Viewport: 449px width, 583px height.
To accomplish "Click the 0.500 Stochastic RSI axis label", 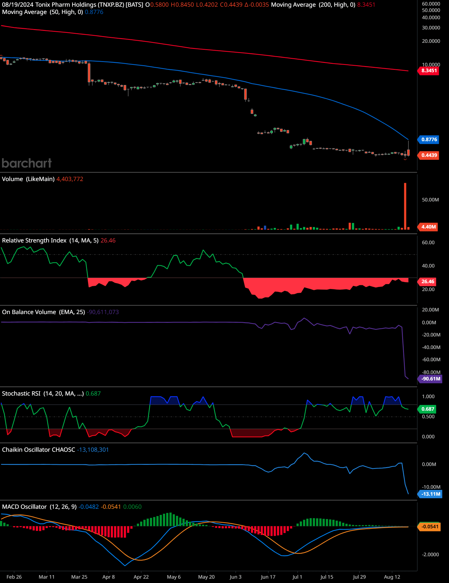I will (x=428, y=417).
